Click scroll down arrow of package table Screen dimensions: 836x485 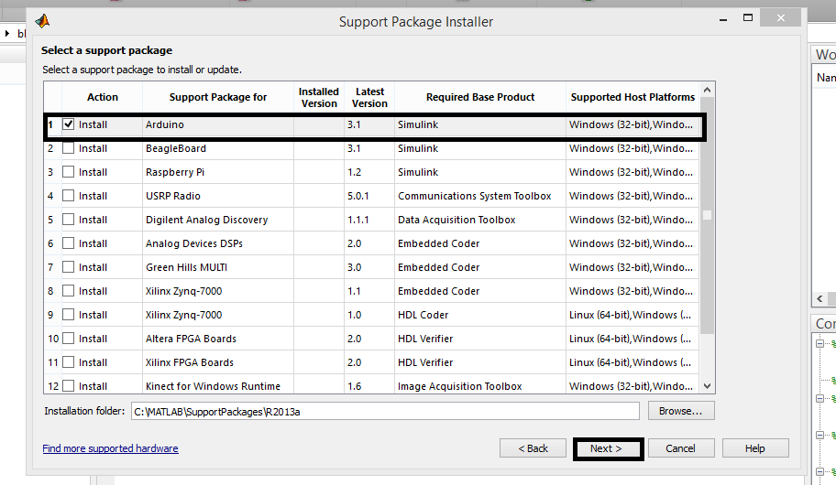[x=707, y=386]
